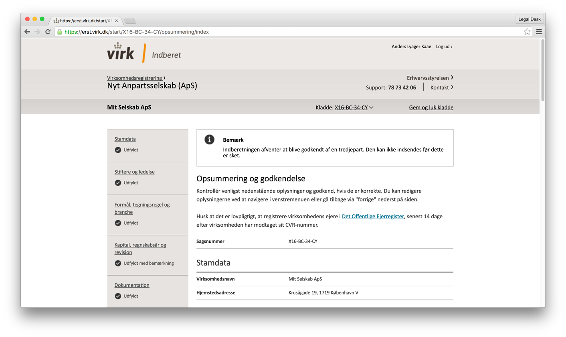
Task: Click the Opsummering og godkendelse heading
Action: coord(251,179)
